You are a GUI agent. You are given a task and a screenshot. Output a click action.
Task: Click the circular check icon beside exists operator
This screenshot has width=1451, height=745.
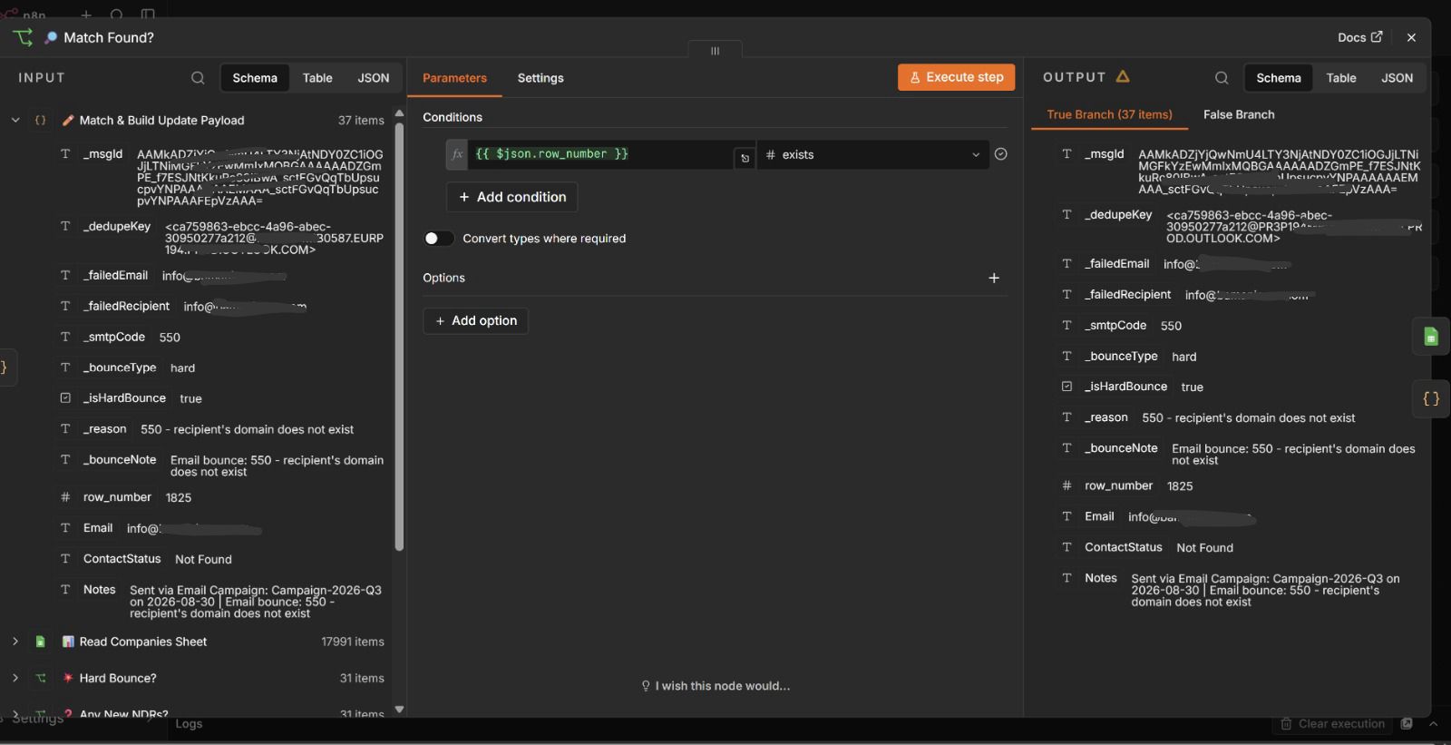1000,154
